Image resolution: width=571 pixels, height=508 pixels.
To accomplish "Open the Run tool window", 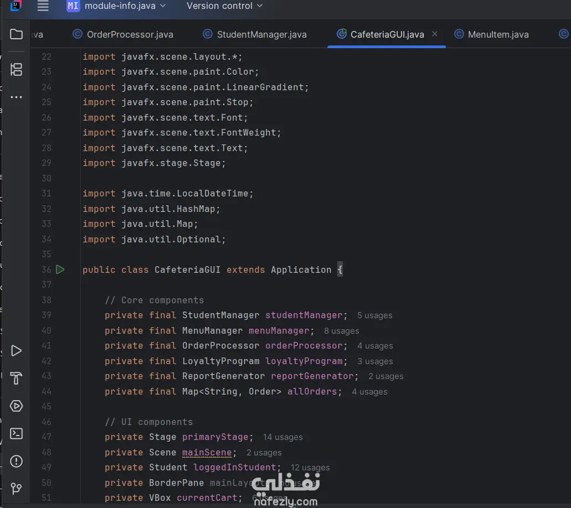I will pyautogui.click(x=16, y=351).
